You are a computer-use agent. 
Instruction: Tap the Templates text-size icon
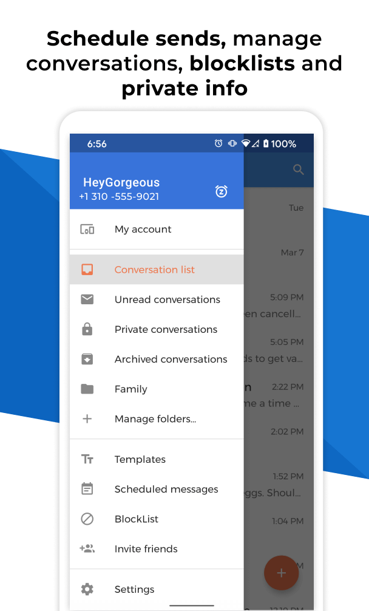87,459
